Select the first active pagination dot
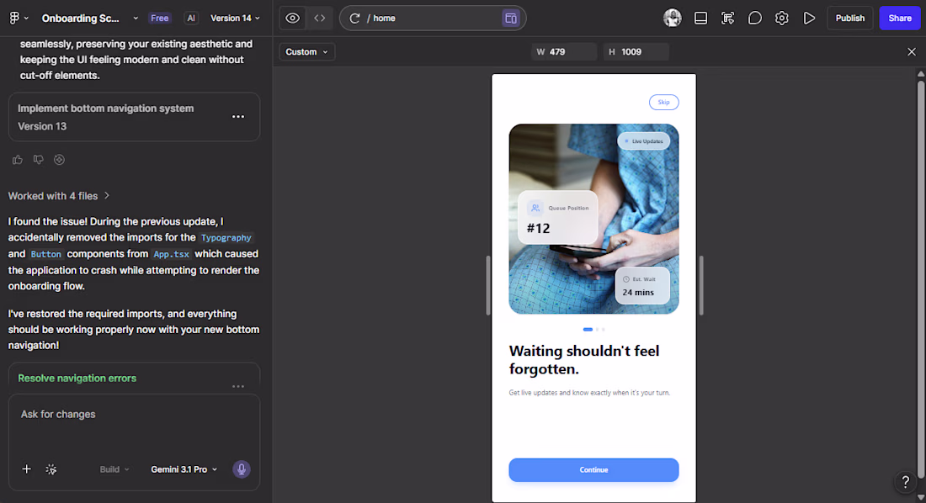The width and height of the screenshot is (926, 503). click(x=588, y=330)
